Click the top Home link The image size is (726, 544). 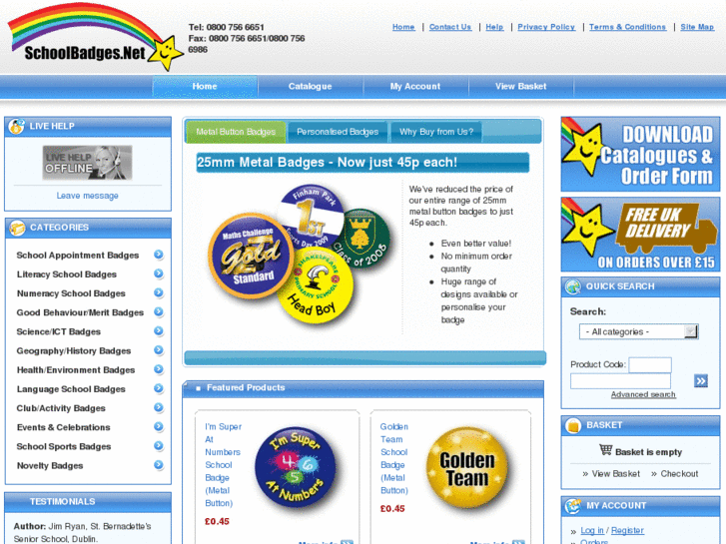[x=403, y=27]
